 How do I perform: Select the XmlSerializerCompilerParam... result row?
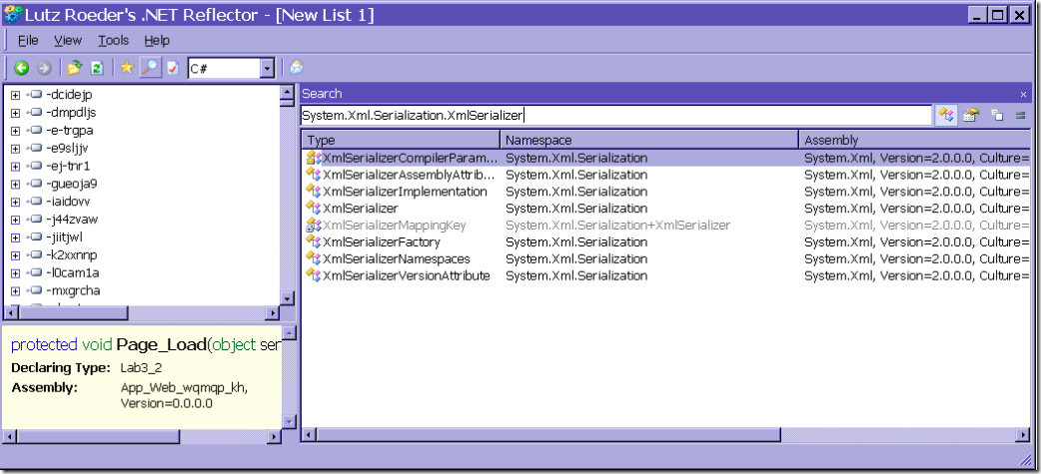(x=666, y=158)
